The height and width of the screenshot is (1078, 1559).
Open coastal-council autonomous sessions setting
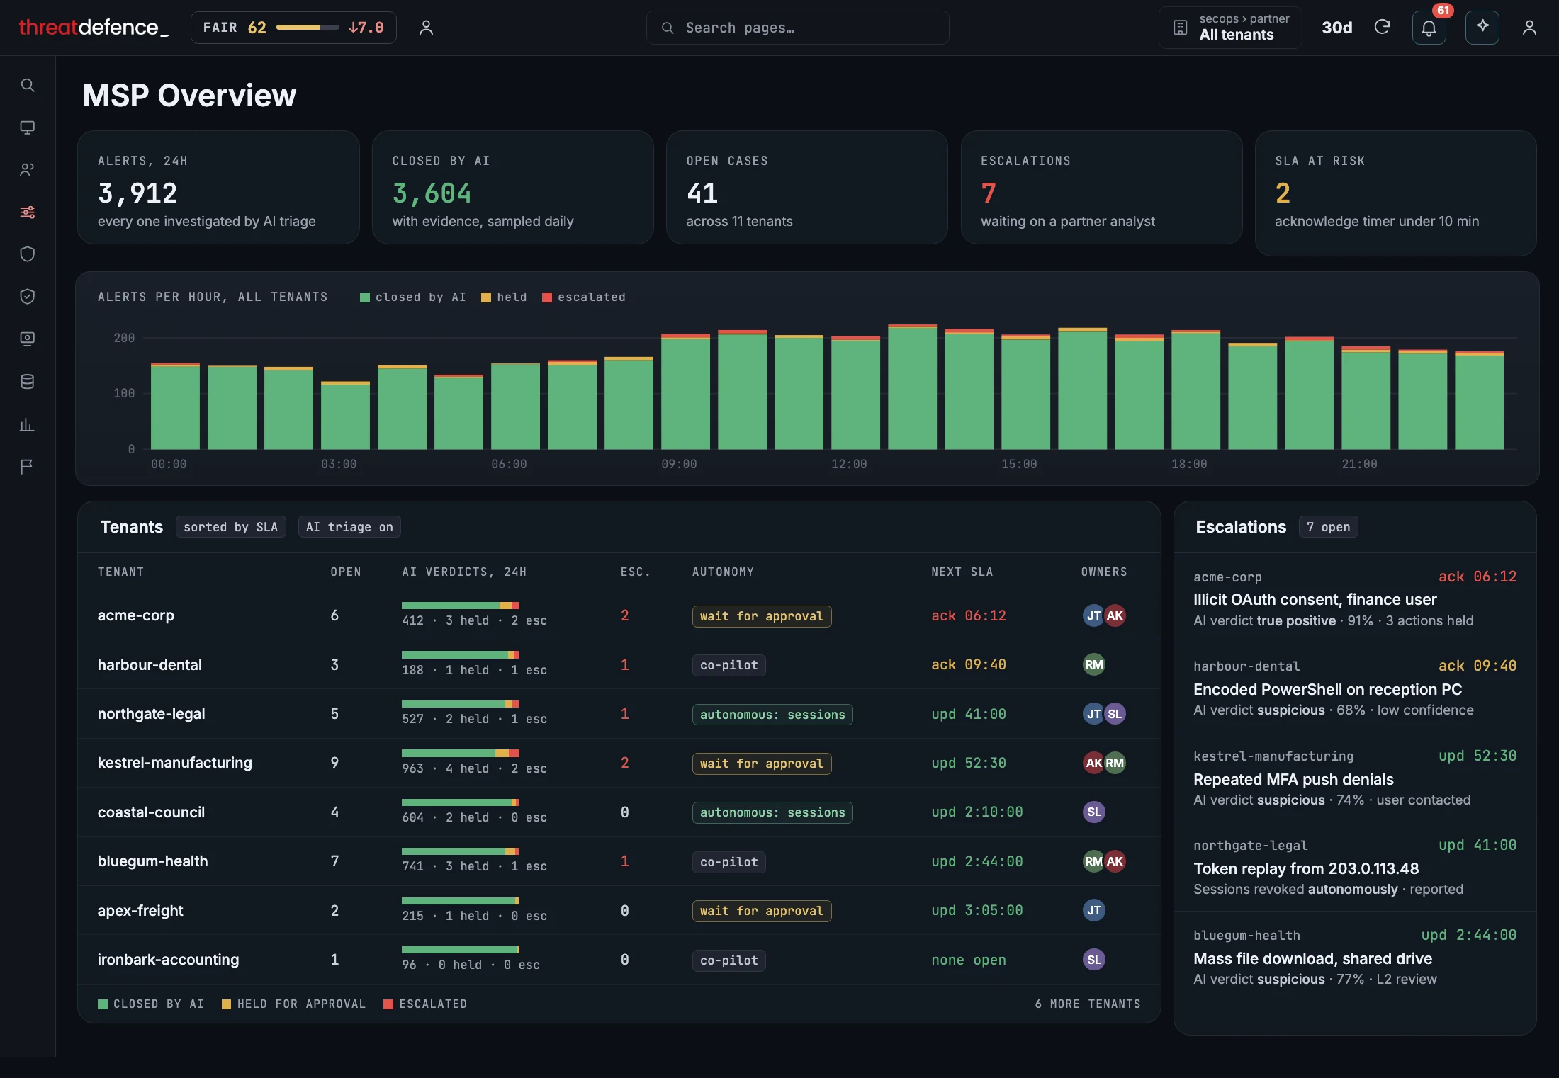772,812
